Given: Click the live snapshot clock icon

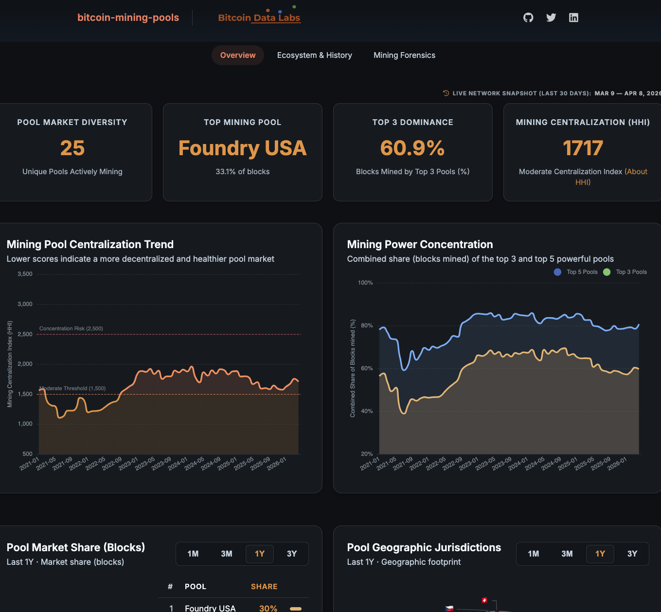Looking at the screenshot, I should click(446, 93).
